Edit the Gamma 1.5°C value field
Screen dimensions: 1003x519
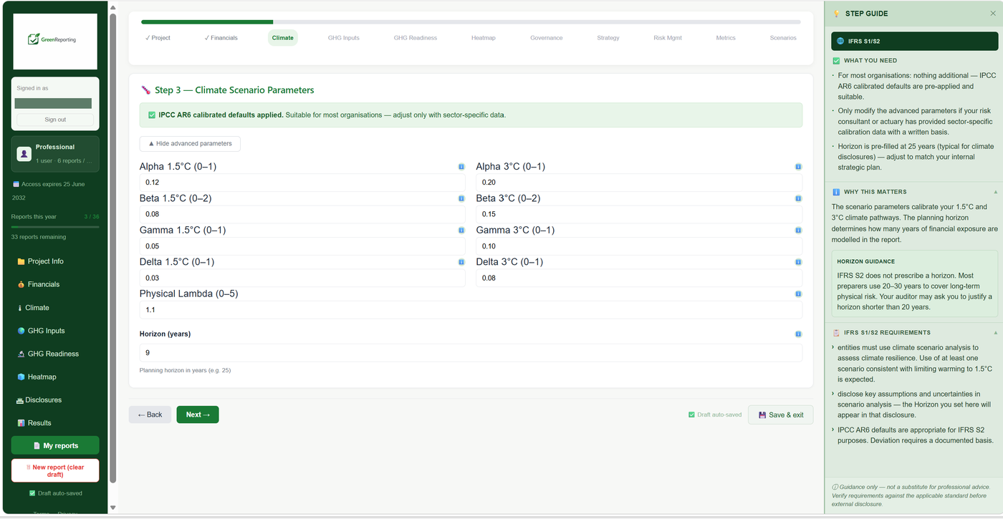click(x=302, y=246)
